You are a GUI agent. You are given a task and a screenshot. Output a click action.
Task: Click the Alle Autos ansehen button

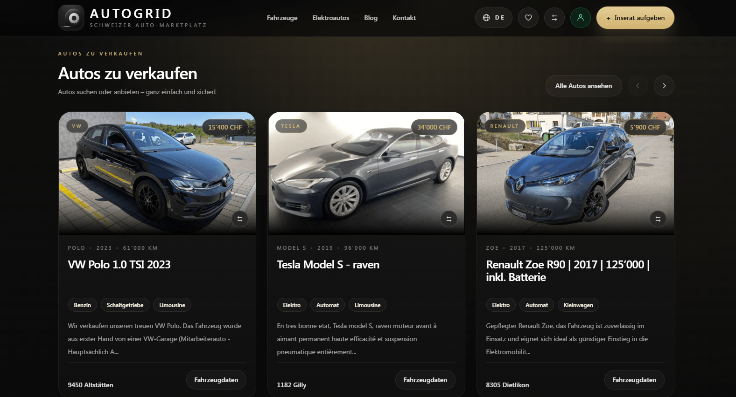pos(583,86)
